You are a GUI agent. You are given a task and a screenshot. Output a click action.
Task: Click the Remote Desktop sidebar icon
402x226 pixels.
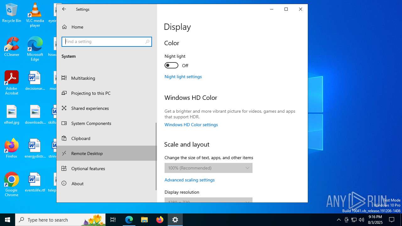64,153
